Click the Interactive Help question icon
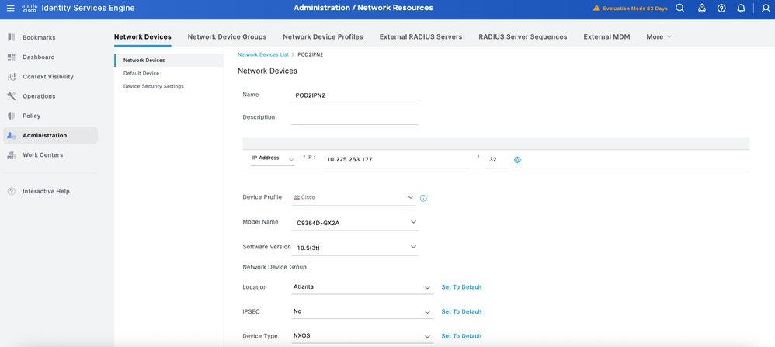The image size is (775, 347). pos(12,191)
